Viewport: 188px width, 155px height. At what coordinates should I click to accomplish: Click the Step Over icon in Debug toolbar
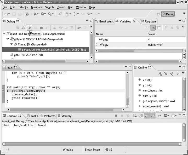60,28
